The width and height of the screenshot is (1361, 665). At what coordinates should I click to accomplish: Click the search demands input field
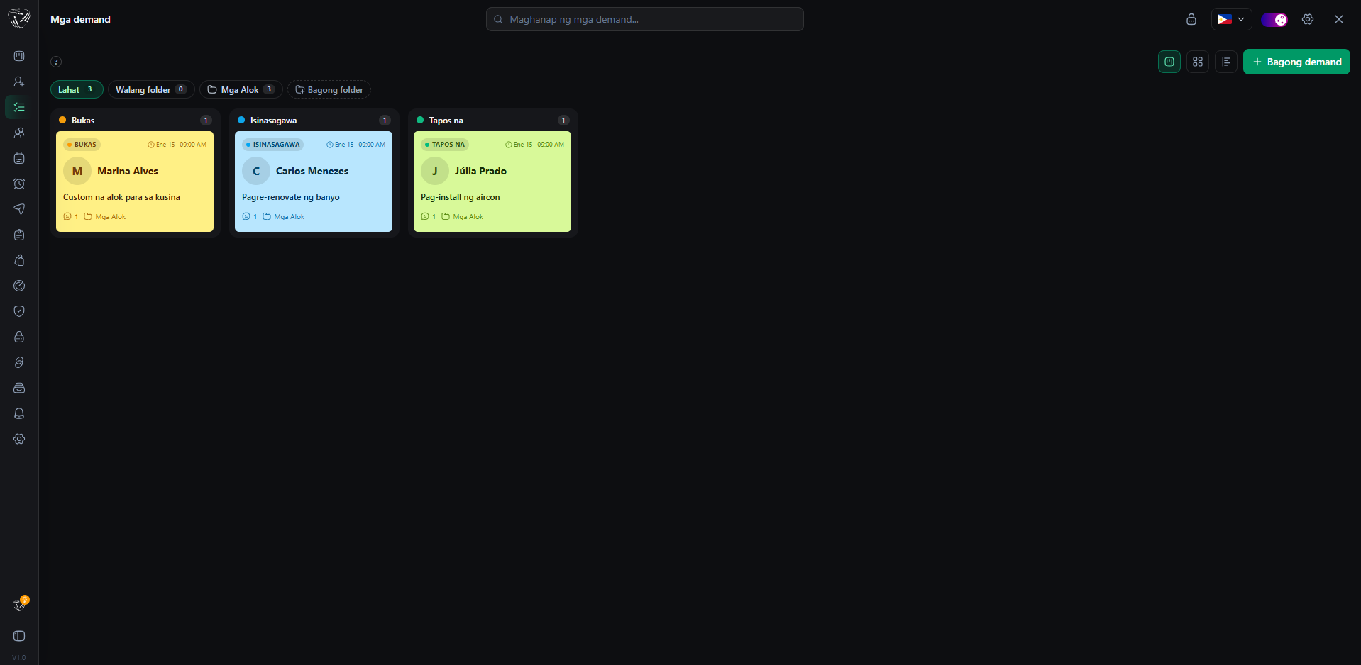[645, 19]
